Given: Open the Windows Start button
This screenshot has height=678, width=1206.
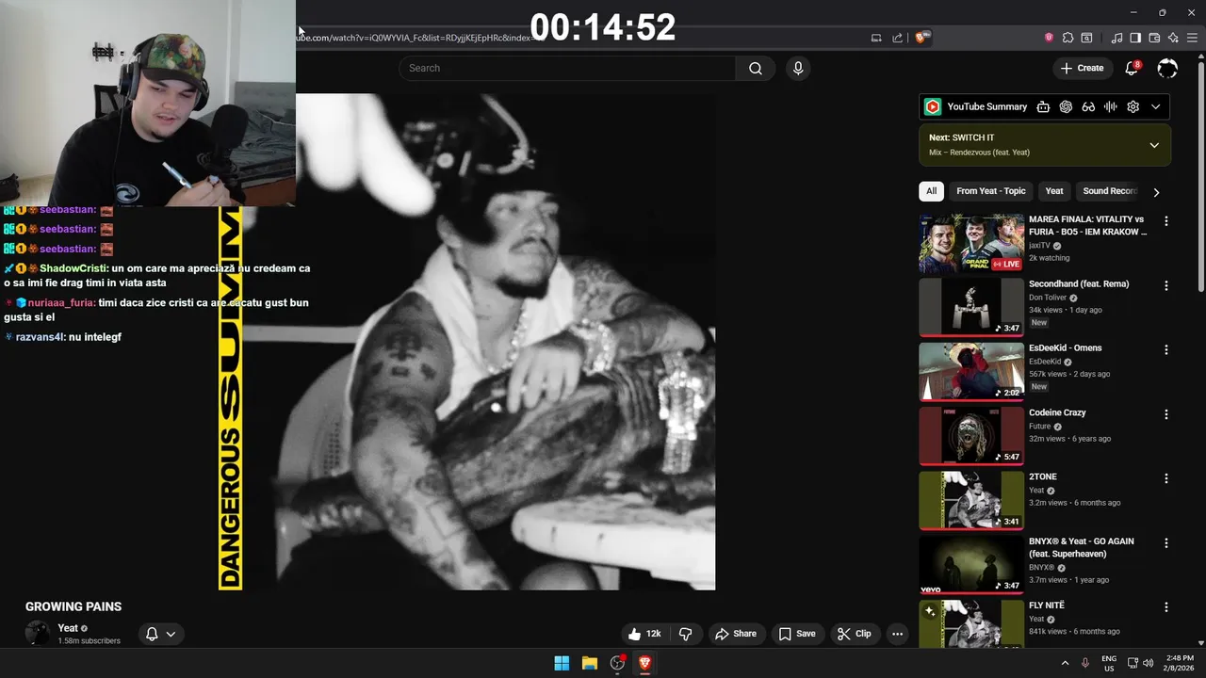Looking at the screenshot, I should [x=562, y=663].
